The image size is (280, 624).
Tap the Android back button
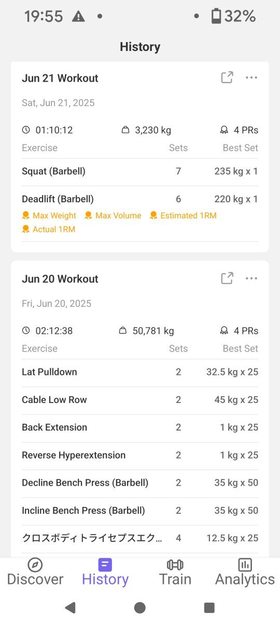pyautogui.click(x=70, y=607)
